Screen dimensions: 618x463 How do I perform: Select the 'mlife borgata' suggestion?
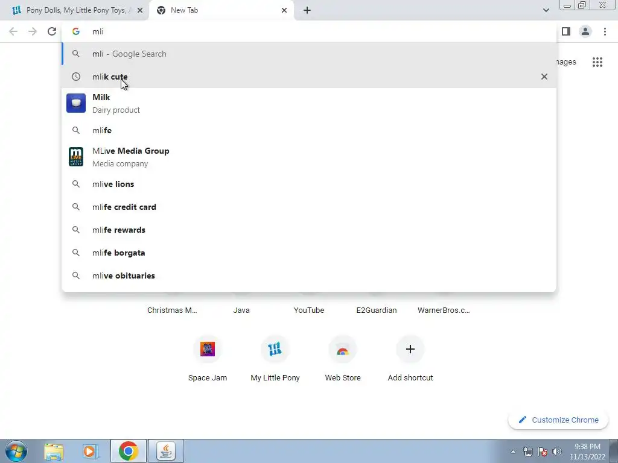tap(309, 253)
